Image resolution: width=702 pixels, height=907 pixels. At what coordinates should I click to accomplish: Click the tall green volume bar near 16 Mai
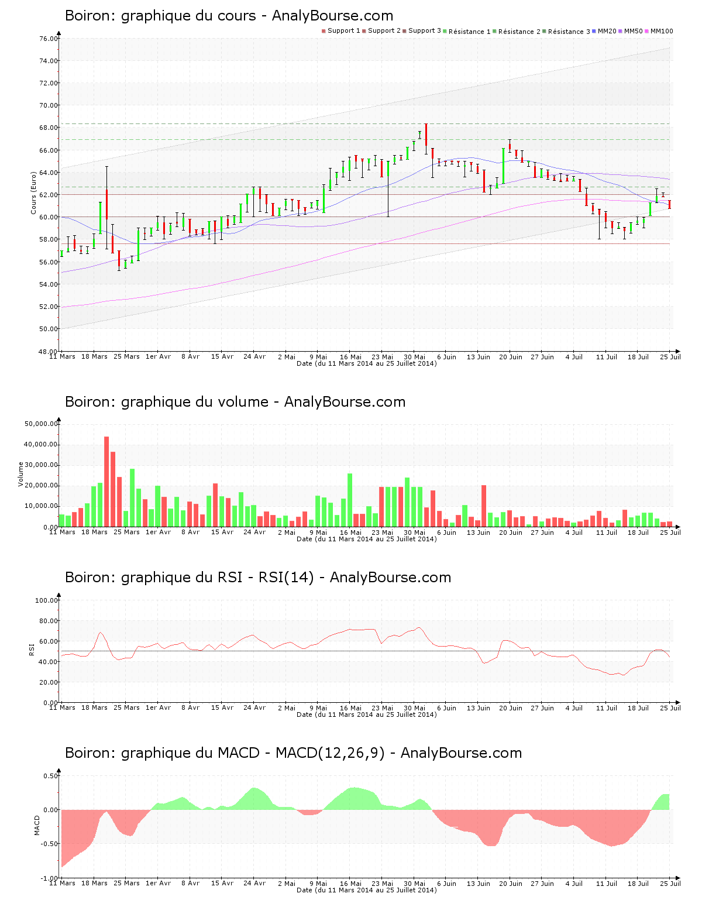point(350,500)
